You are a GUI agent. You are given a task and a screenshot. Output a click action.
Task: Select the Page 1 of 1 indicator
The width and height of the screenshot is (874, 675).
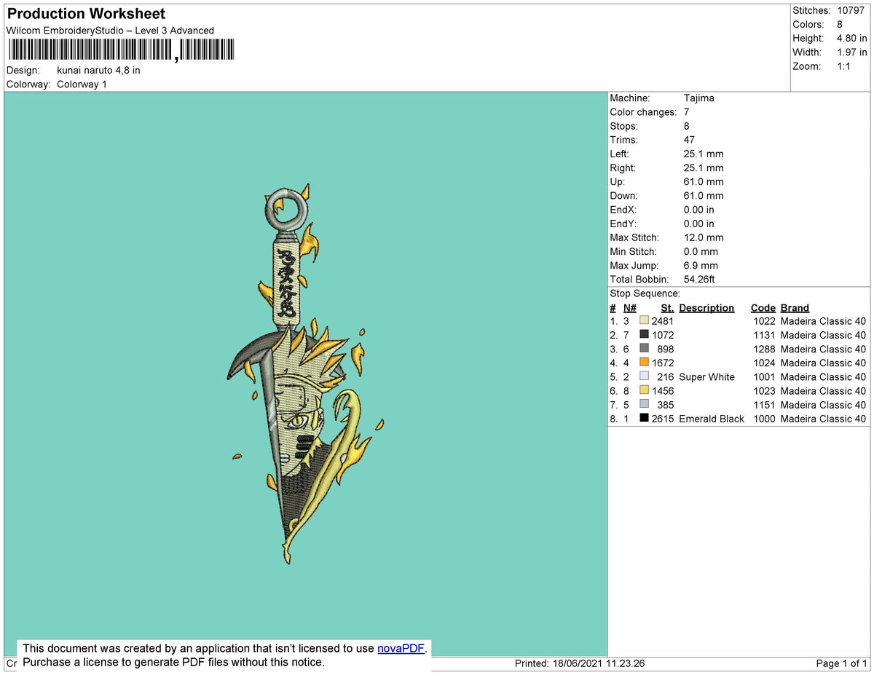[842, 664]
